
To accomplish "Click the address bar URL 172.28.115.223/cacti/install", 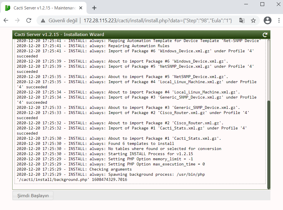I will click(158, 21).
